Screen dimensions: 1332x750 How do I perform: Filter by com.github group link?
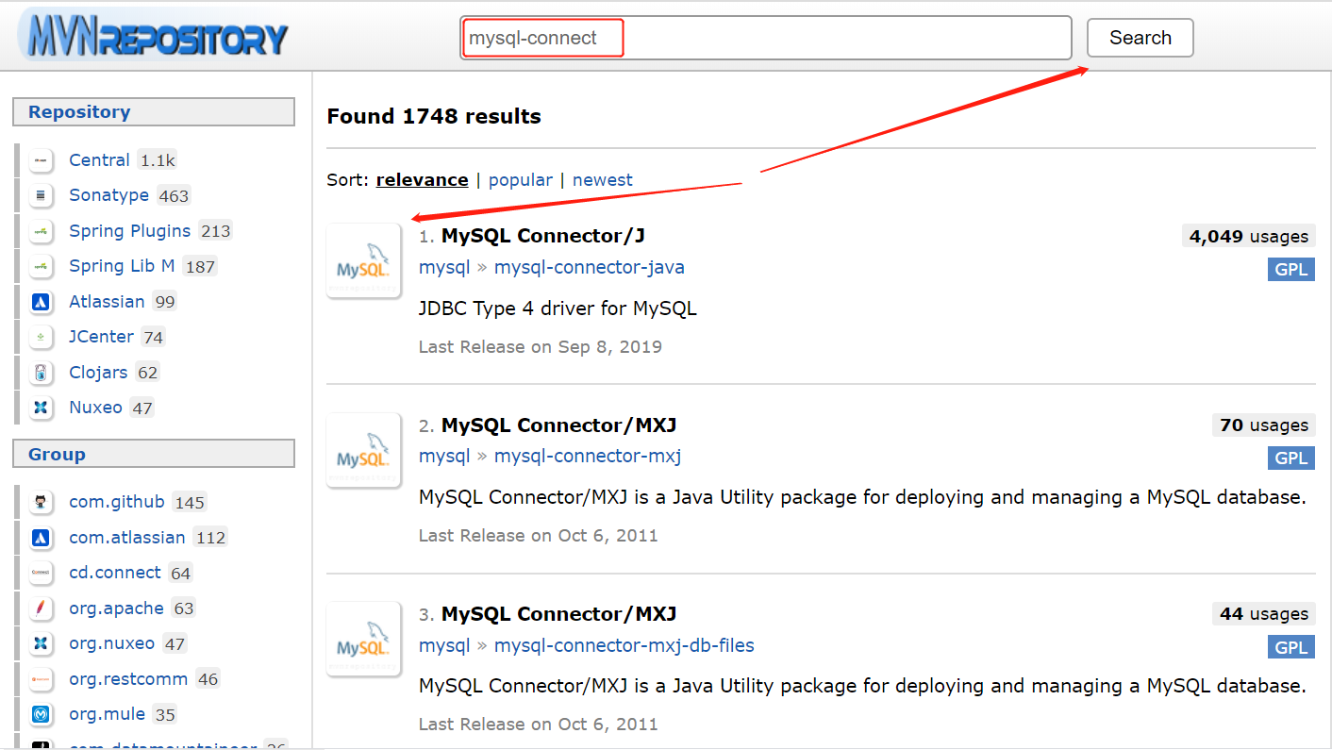pyautogui.click(x=117, y=502)
